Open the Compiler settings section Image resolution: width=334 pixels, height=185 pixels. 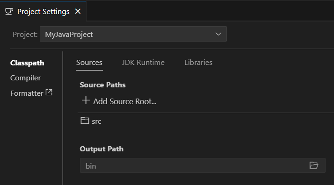point(25,78)
